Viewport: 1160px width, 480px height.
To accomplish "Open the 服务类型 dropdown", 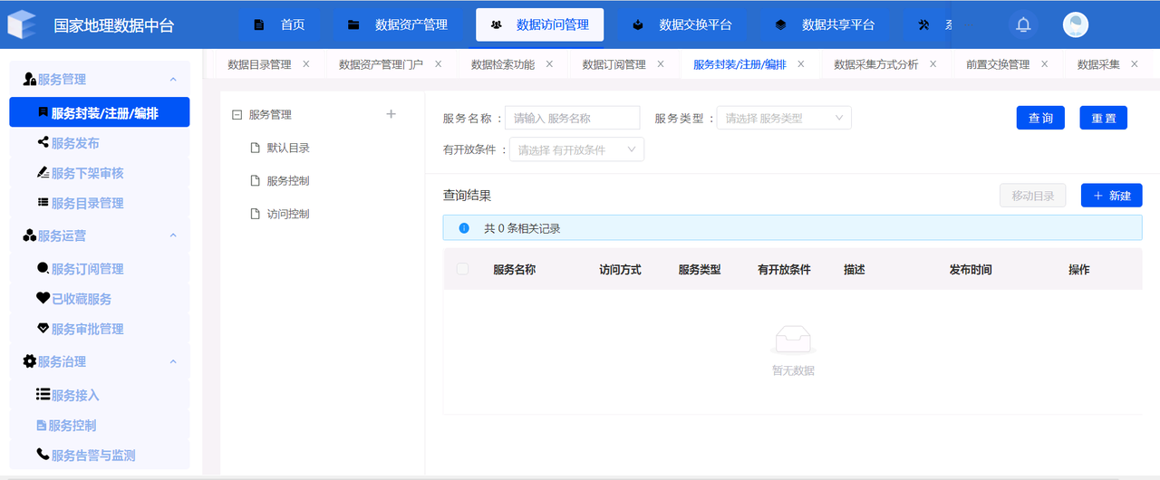I will [783, 118].
